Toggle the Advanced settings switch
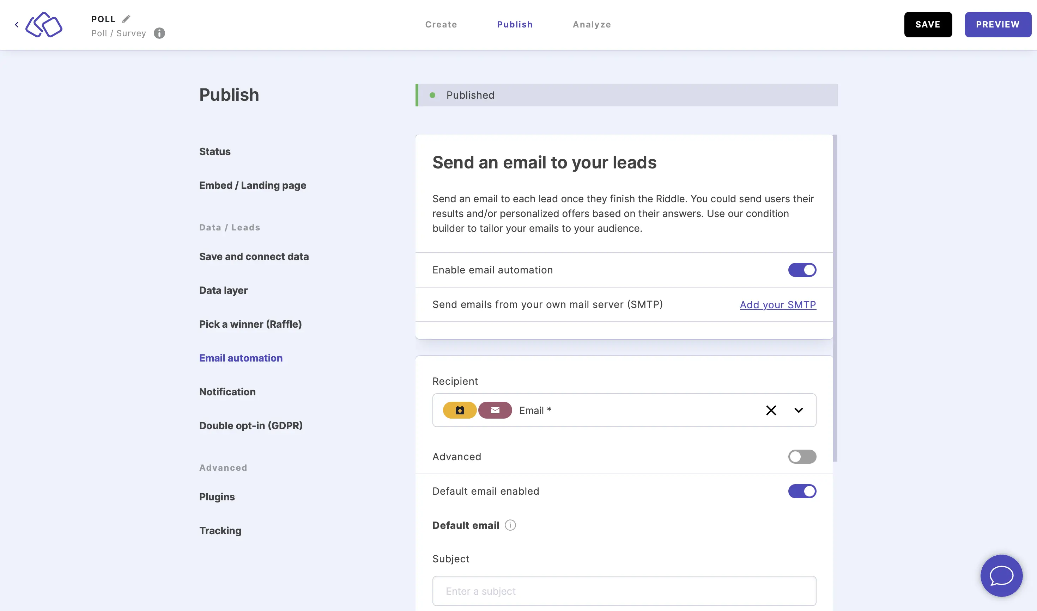The height and width of the screenshot is (611, 1037). pyautogui.click(x=802, y=457)
